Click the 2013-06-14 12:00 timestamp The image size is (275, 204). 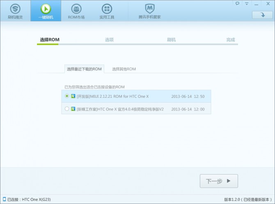click(188, 109)
